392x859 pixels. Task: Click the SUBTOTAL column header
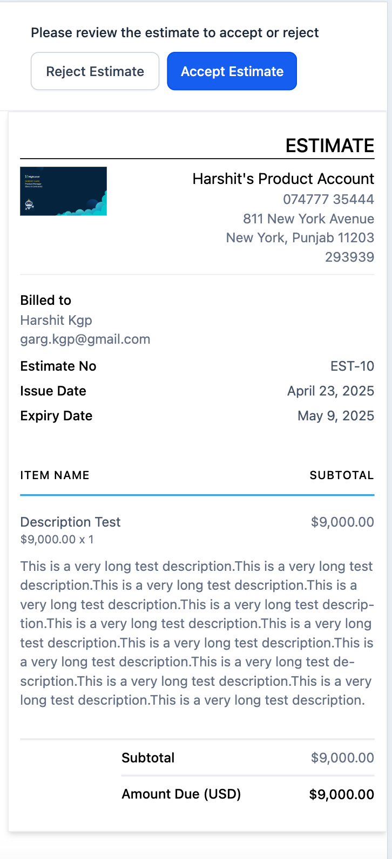pyautogui.click(x=341, y=475)
